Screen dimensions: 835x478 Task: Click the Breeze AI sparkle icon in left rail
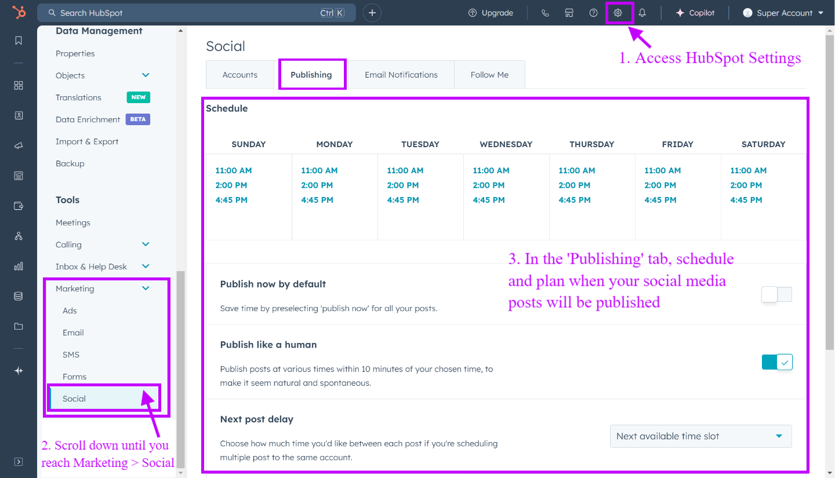tap(19, 371)
